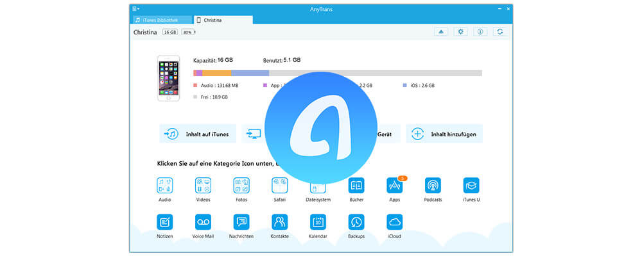The height and width of the screenshot is (256, 642).
Task: Click the Inhalt auf iTunes button
Action: [198, 134]
